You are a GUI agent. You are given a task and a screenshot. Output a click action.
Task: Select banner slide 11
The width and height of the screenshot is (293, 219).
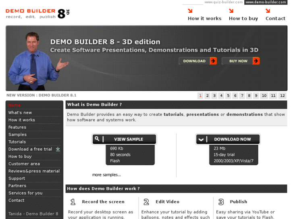pyautogui.click(x=273, y=96)
